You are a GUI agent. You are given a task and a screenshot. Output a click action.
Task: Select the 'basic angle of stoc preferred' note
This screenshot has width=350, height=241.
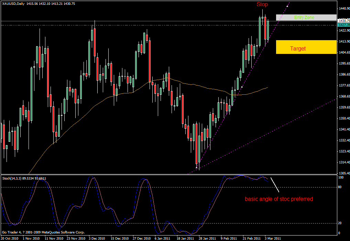click(x=279, y=199)
